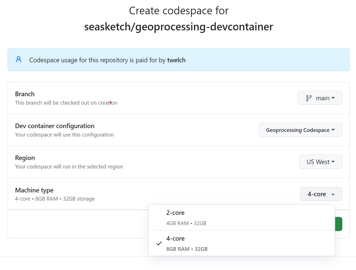Click the twelch username in notice

pyautogui.click(x=176, y=60)
